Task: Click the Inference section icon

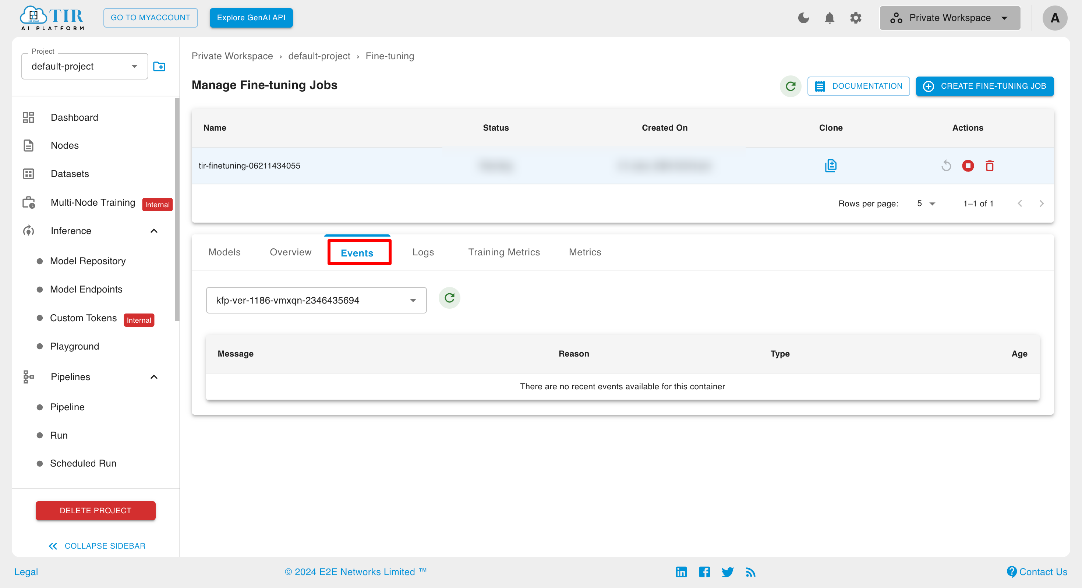Action: (29, 231)
